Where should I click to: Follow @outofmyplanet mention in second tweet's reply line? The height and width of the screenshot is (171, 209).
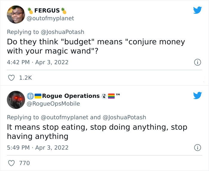click(x=64, y=117)
